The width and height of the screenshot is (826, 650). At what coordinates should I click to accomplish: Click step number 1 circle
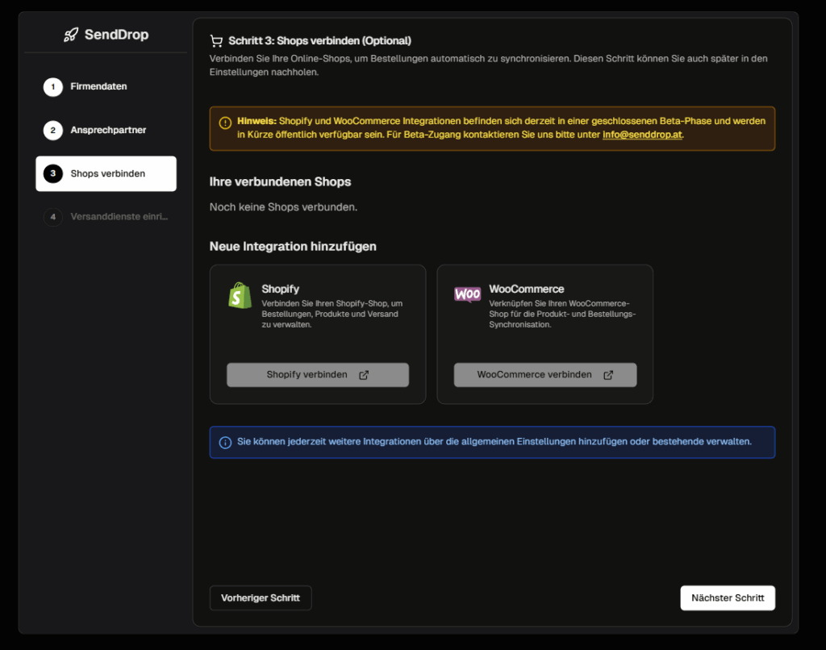pos(52,87)
